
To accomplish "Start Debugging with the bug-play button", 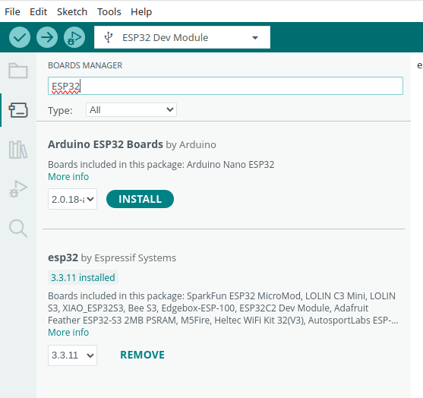I will coord(74,37).
